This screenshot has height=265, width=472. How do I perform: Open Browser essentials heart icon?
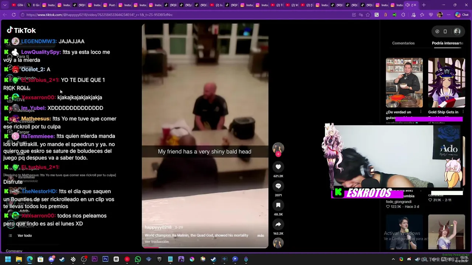point(431,15)
